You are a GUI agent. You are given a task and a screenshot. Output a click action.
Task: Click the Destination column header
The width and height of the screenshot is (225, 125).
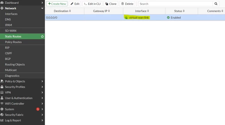(65, 11)
